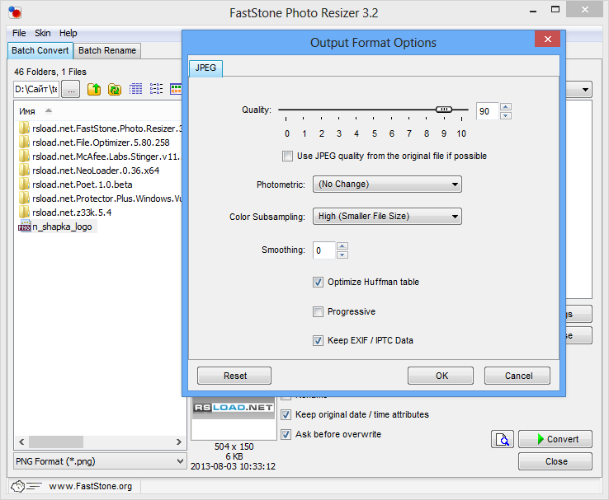Click the file list scroll left arrow
This screenshot has height=500, width=609.
(x=21, y=442)
